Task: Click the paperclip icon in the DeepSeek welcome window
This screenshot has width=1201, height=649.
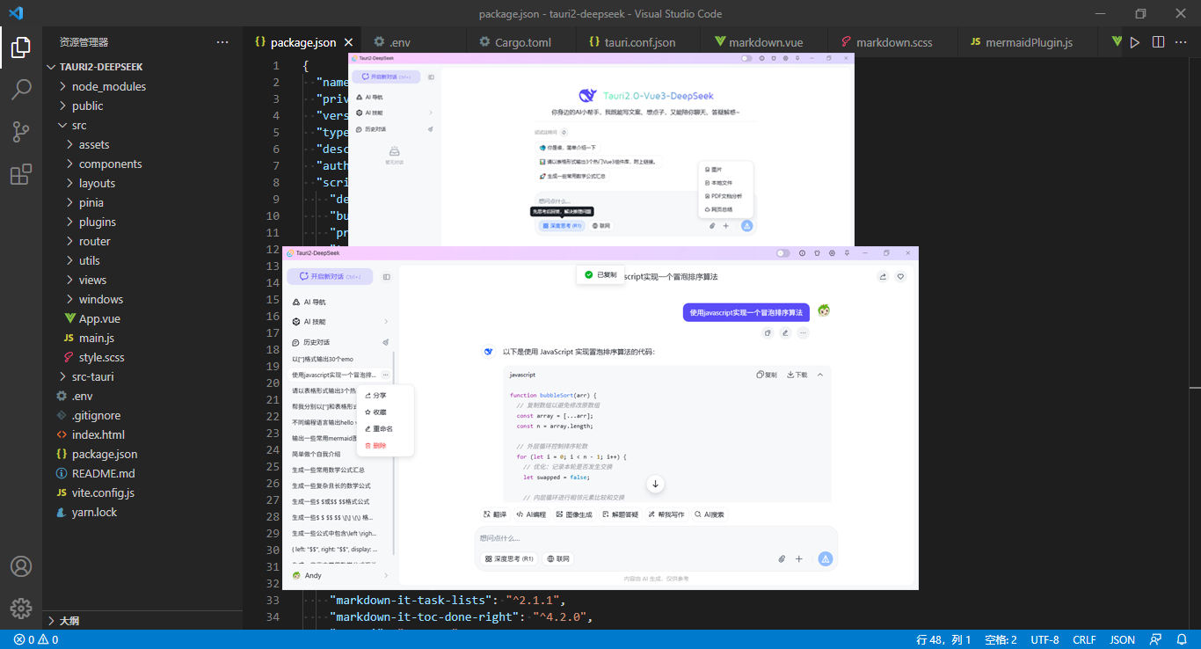Action: (x=712, y=226)
